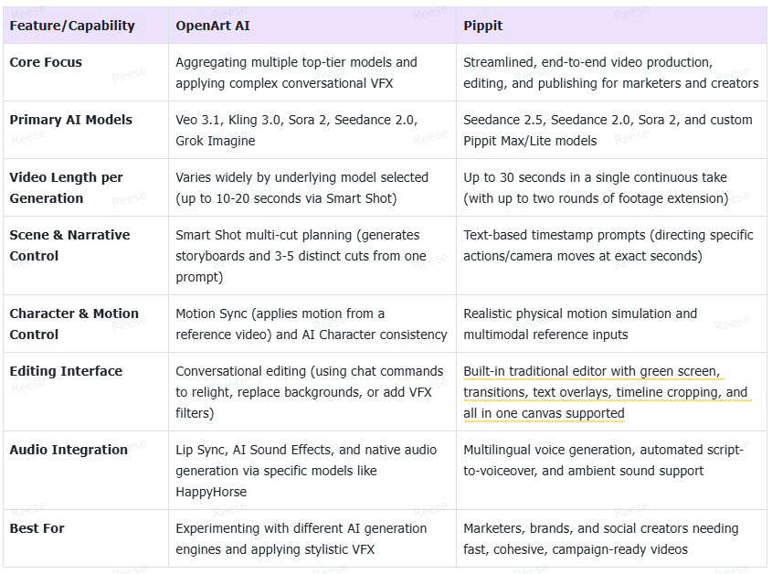Click the Primary AI Models row label

click(71, 120)
